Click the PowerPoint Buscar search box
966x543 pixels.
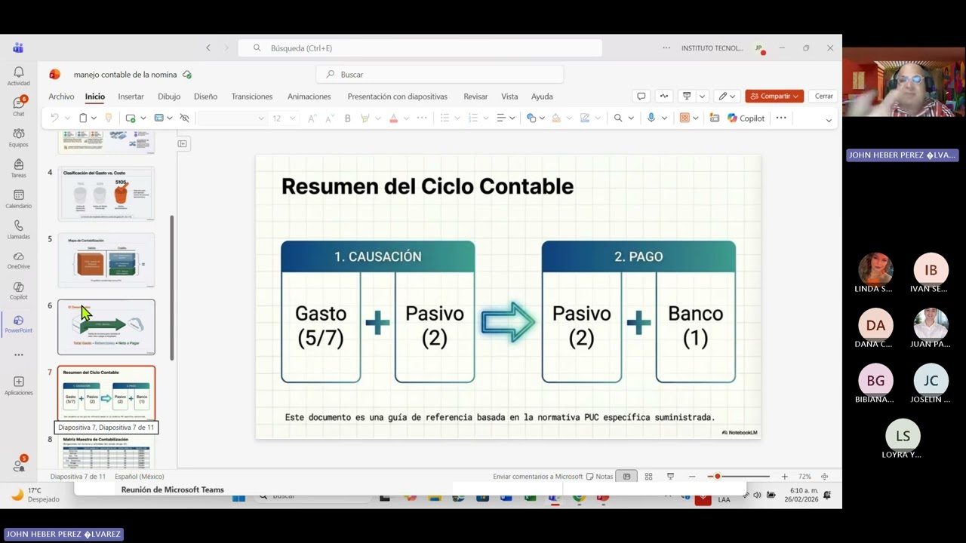tap(439, 75)
